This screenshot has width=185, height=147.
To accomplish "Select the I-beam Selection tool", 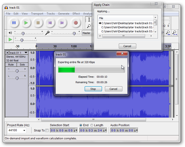I will [x=89, y=19].
